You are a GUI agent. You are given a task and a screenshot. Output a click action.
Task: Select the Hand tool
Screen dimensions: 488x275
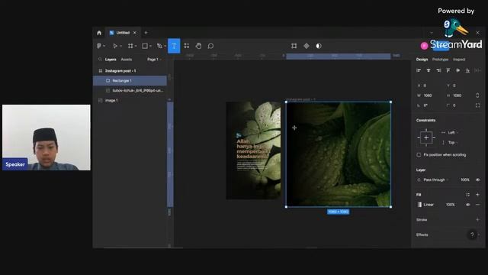click(x=198, y=46)
